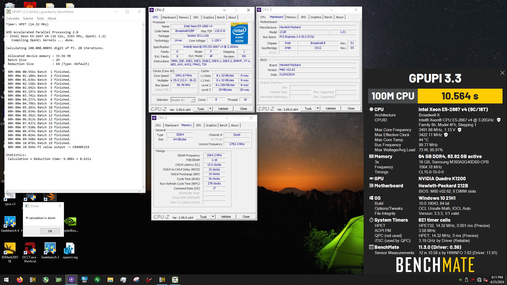Viewport: 507px width, 285px height.
Task: Open opencl.reg file on desktop
Action: 70,251
